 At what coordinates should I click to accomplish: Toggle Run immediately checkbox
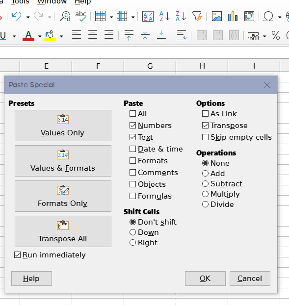[17, 255]
